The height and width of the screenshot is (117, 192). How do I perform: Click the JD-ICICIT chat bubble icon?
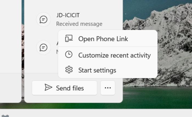click(x=43, y=19)
